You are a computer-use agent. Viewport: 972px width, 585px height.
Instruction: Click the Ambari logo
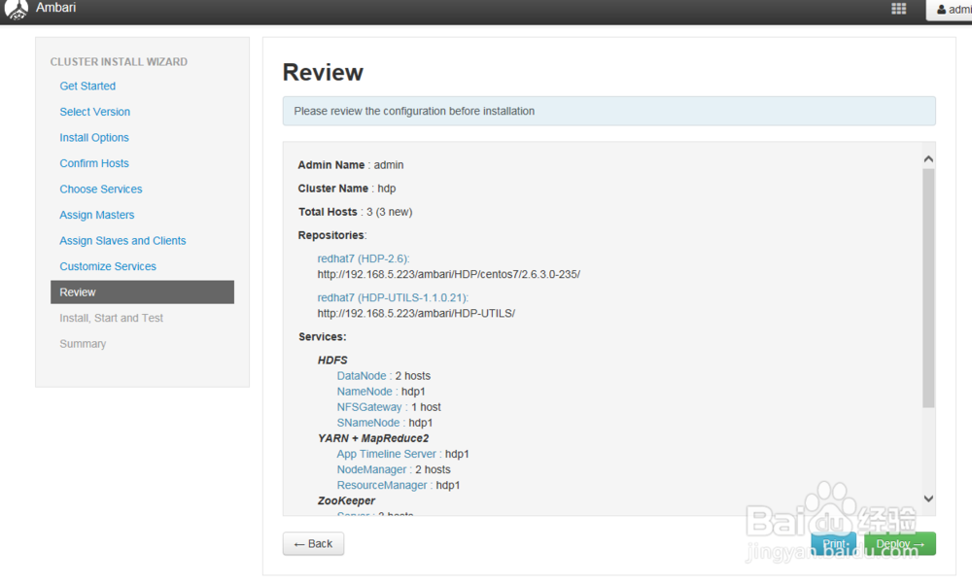coord(17,10)
